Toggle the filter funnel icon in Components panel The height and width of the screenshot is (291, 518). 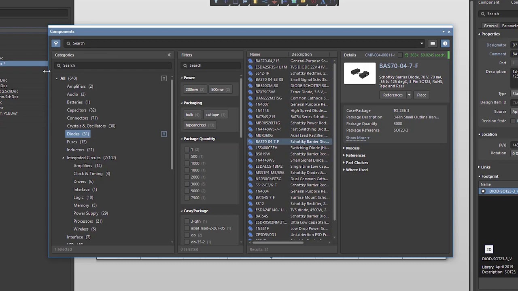point(56,43)
